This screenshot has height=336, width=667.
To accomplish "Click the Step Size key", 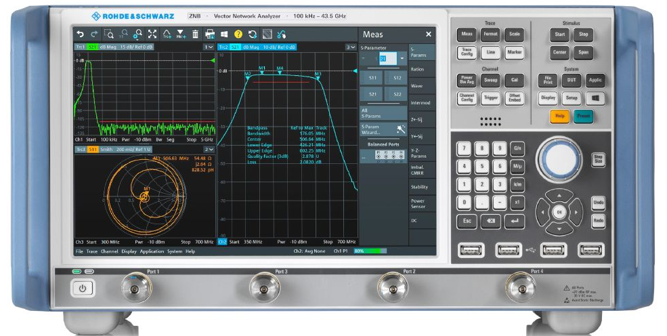I will pos(598,159).
